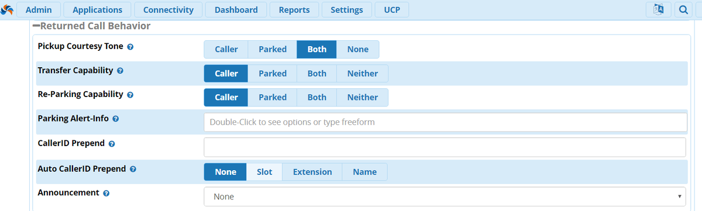Image resolution: width=702 pixels, height=211 pixels.
Task: Set Pickup Courtesy Tone to None
Action: click(x=357, y=49)
